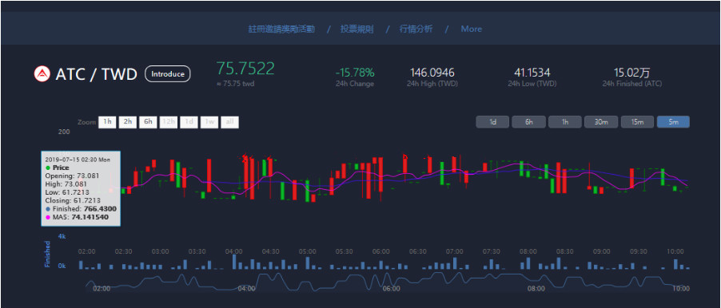Click the -15.78% 24h Change value

pyautogui.click(x=355, y=73)
